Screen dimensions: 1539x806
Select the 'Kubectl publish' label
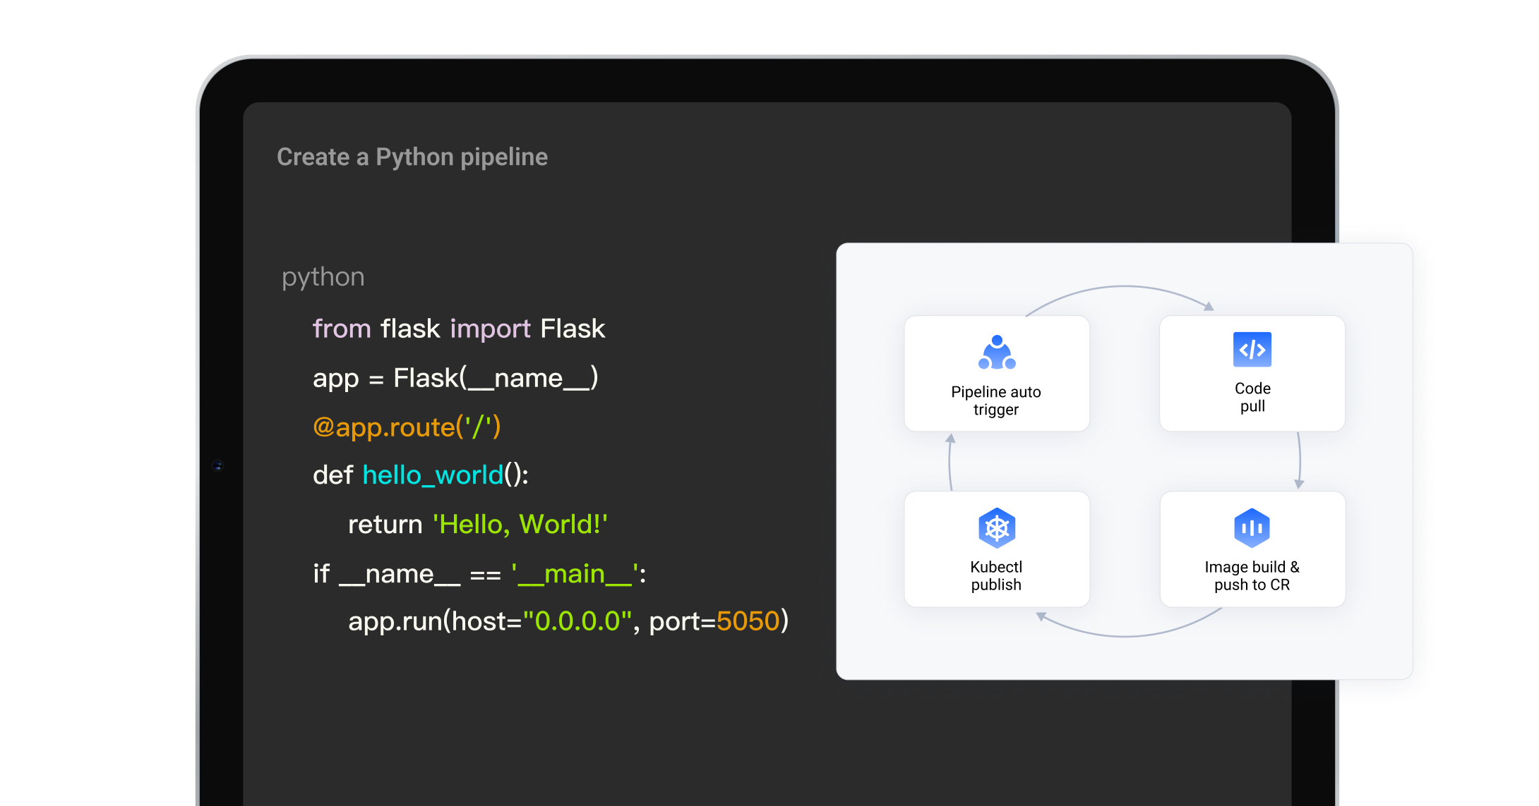pyautogui.click(x=996, y=575)
